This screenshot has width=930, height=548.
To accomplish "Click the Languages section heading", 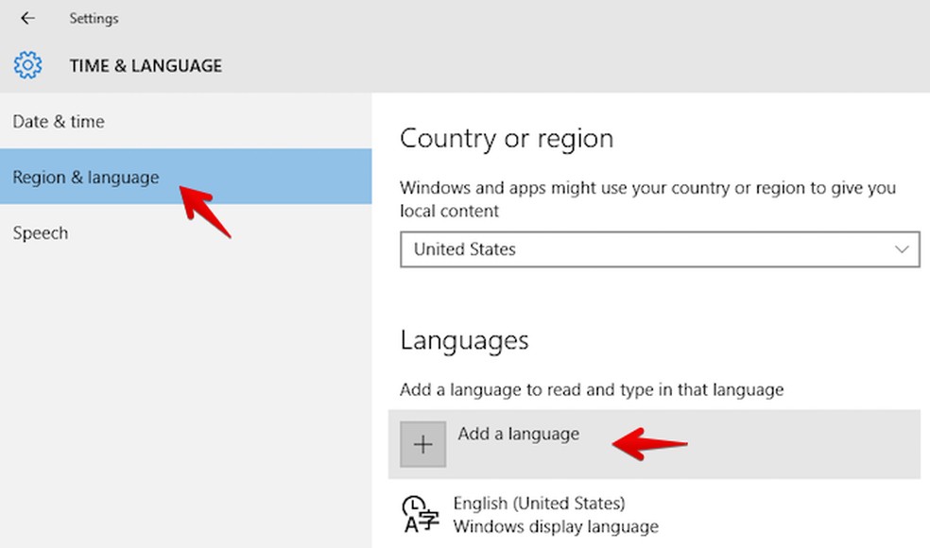I will pos(464,340).
